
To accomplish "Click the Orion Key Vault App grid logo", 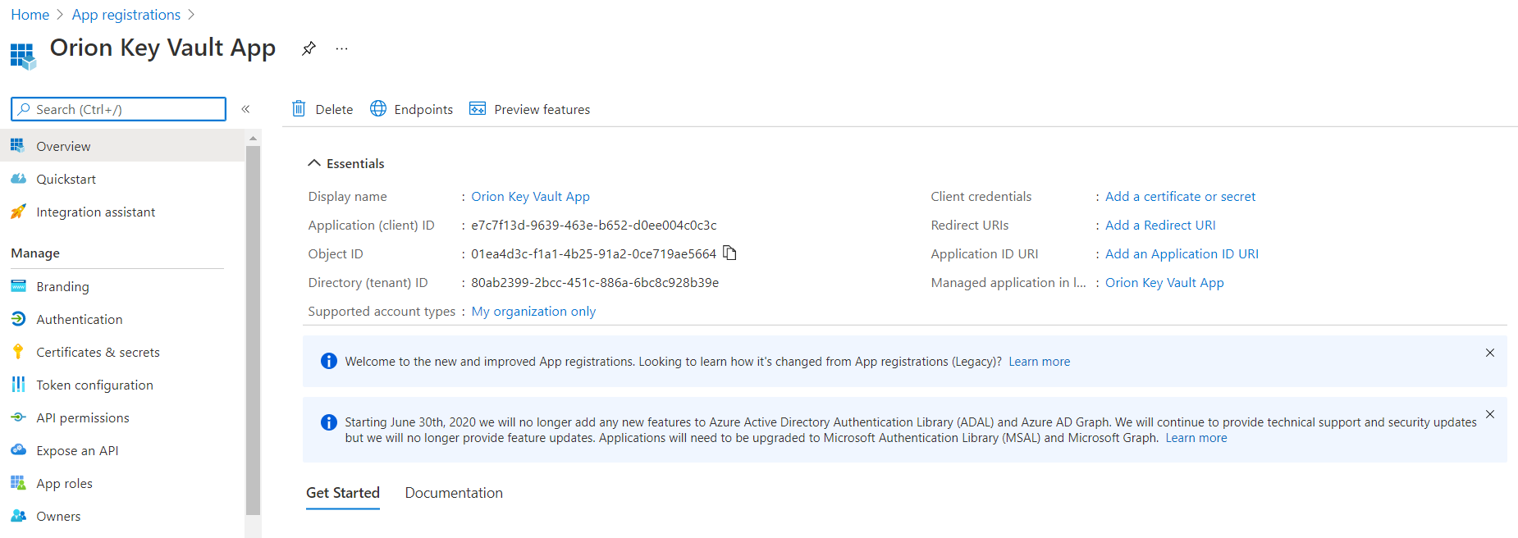I will [23, 57].
